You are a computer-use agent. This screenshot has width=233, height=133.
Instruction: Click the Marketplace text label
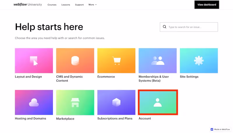[x=65, y=119]
